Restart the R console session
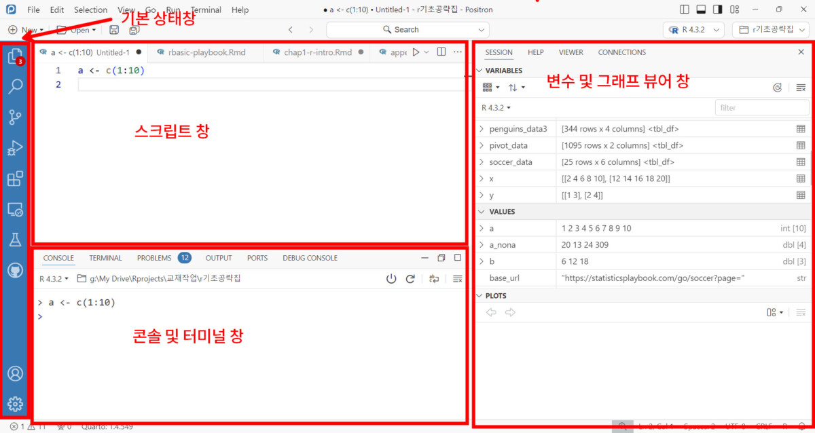Screen dimensions: 815x433 (x=410, y=279)
